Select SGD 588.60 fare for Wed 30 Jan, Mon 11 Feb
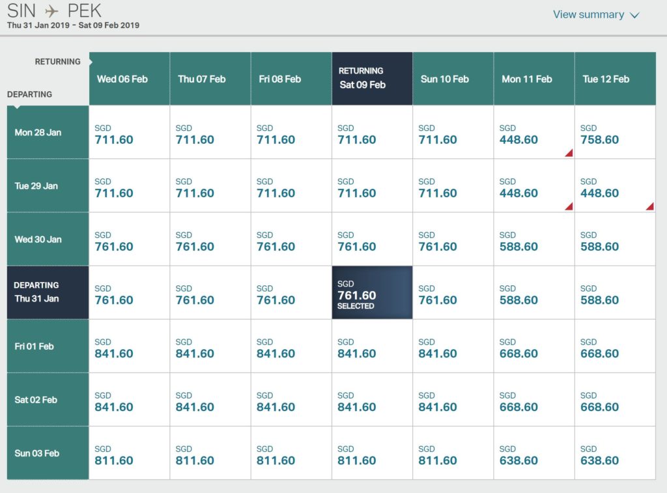Screen dimensions: 667x493 click(533, 240)
